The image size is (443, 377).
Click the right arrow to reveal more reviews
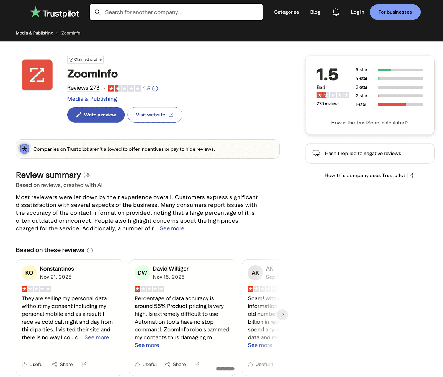283,314
